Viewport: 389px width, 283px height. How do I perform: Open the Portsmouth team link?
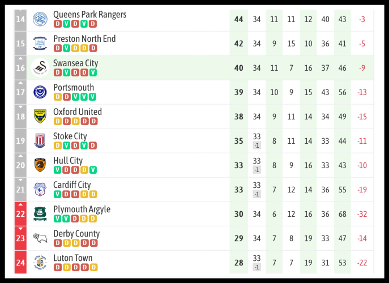pos(74,88)
